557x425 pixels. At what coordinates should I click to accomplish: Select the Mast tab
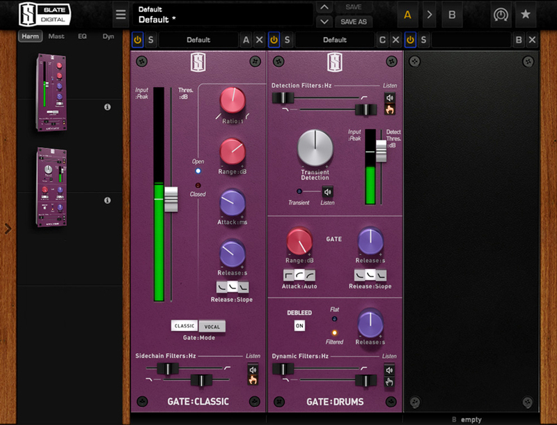[56, 36]
